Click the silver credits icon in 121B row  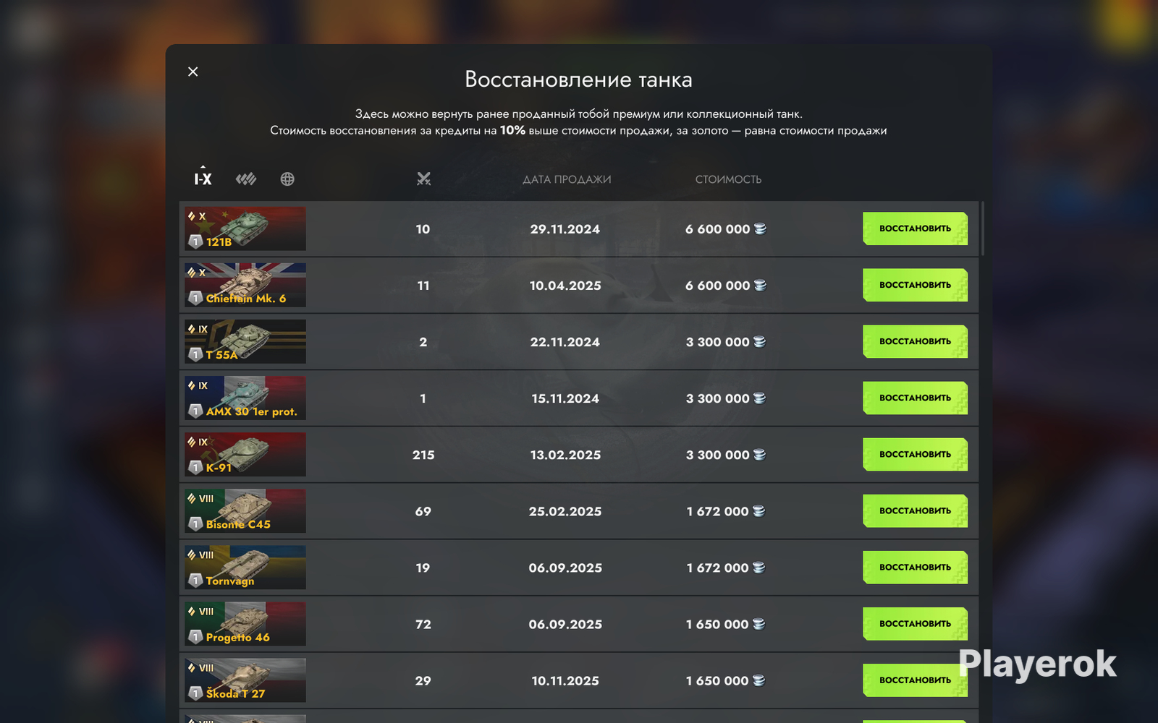click(760, 228)
